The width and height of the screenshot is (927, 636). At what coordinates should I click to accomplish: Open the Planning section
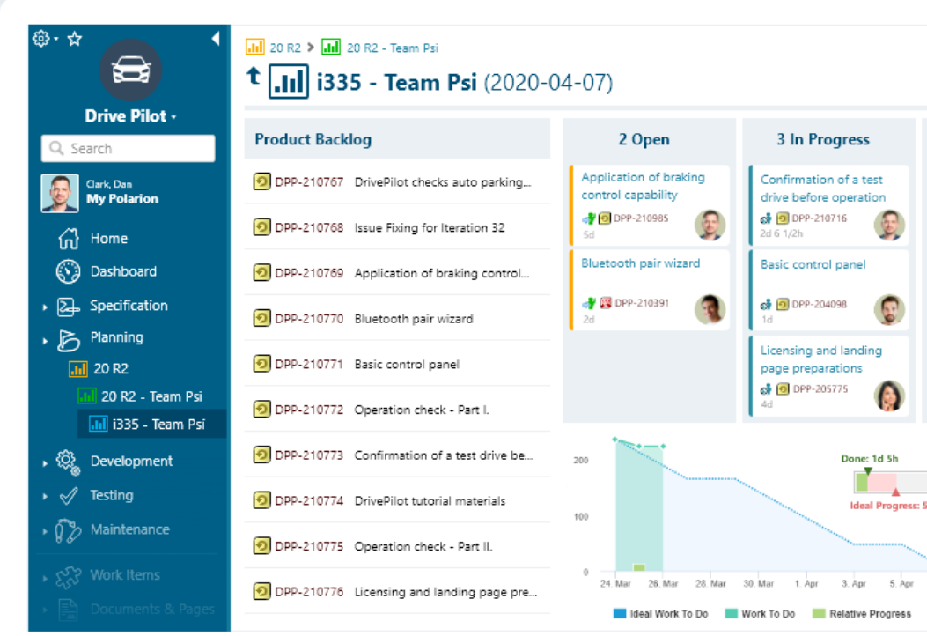[116, 337]
